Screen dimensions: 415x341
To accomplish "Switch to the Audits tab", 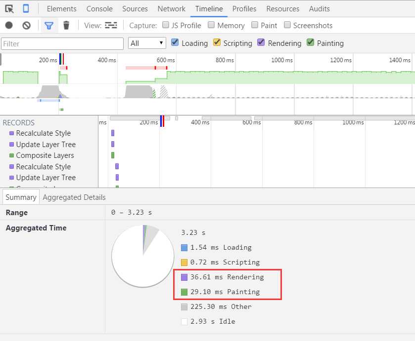I will [320, 9].
